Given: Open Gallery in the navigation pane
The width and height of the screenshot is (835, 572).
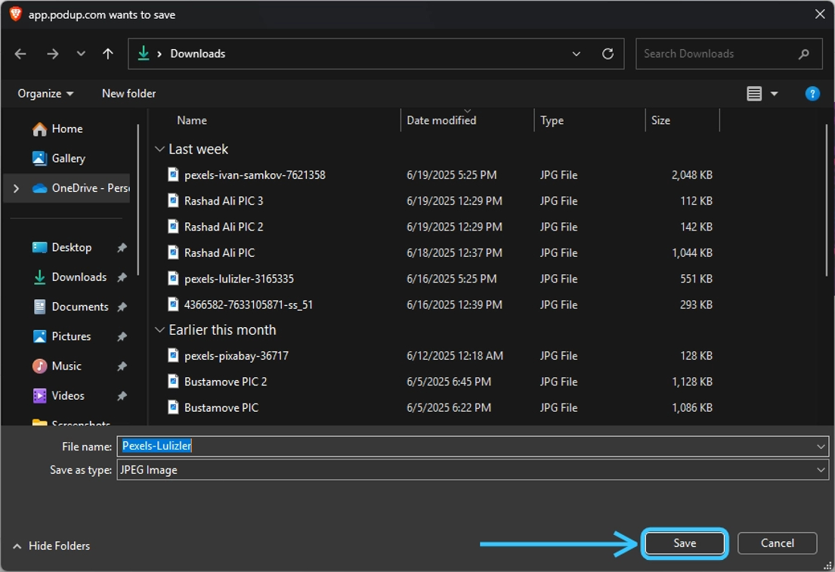Looking at the screenshot, I should pos(68,159).
